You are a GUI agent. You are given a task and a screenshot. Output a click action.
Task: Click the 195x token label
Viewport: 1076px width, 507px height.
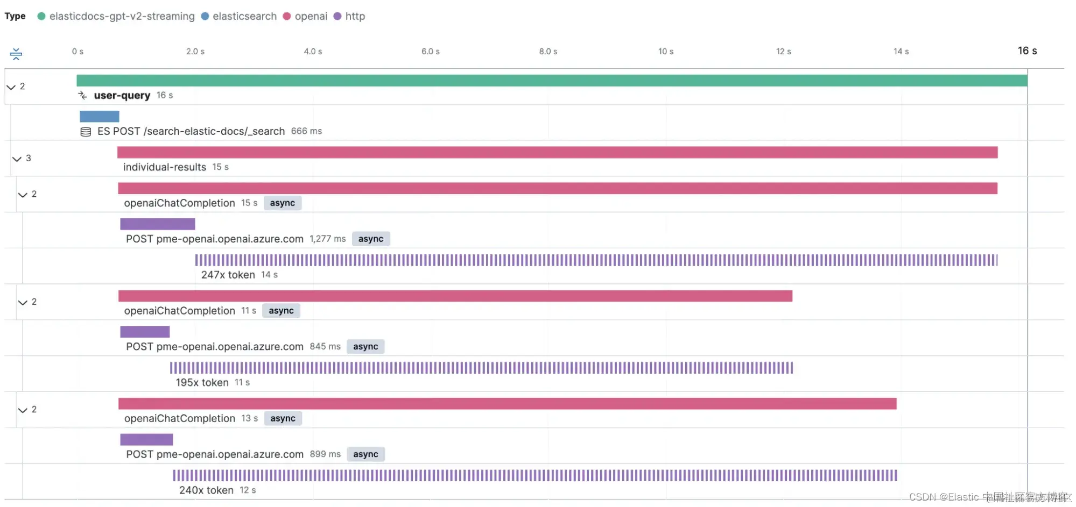click(202, 383)
